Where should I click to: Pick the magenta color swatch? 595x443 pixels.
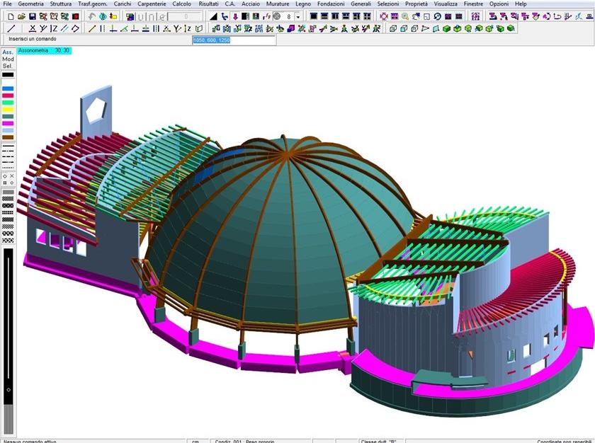(8, 124)
